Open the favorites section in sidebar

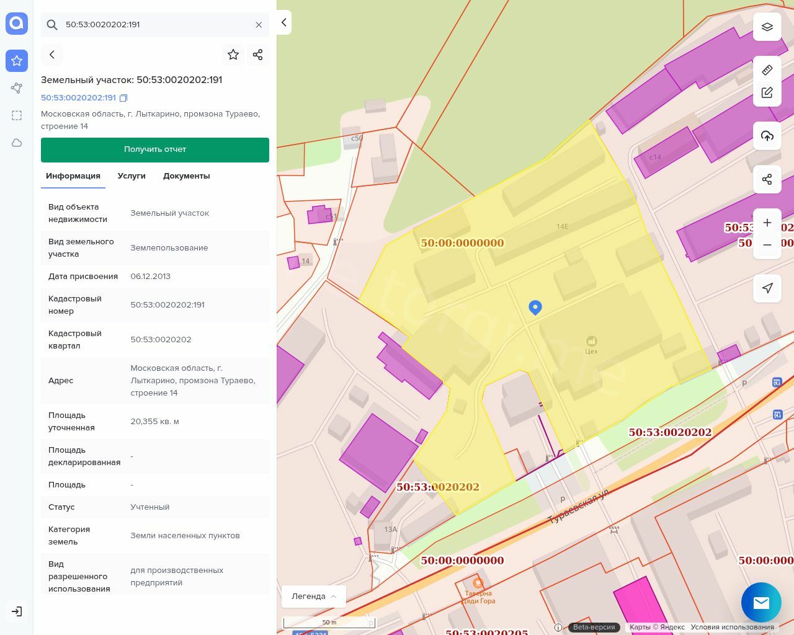[17, 61]
